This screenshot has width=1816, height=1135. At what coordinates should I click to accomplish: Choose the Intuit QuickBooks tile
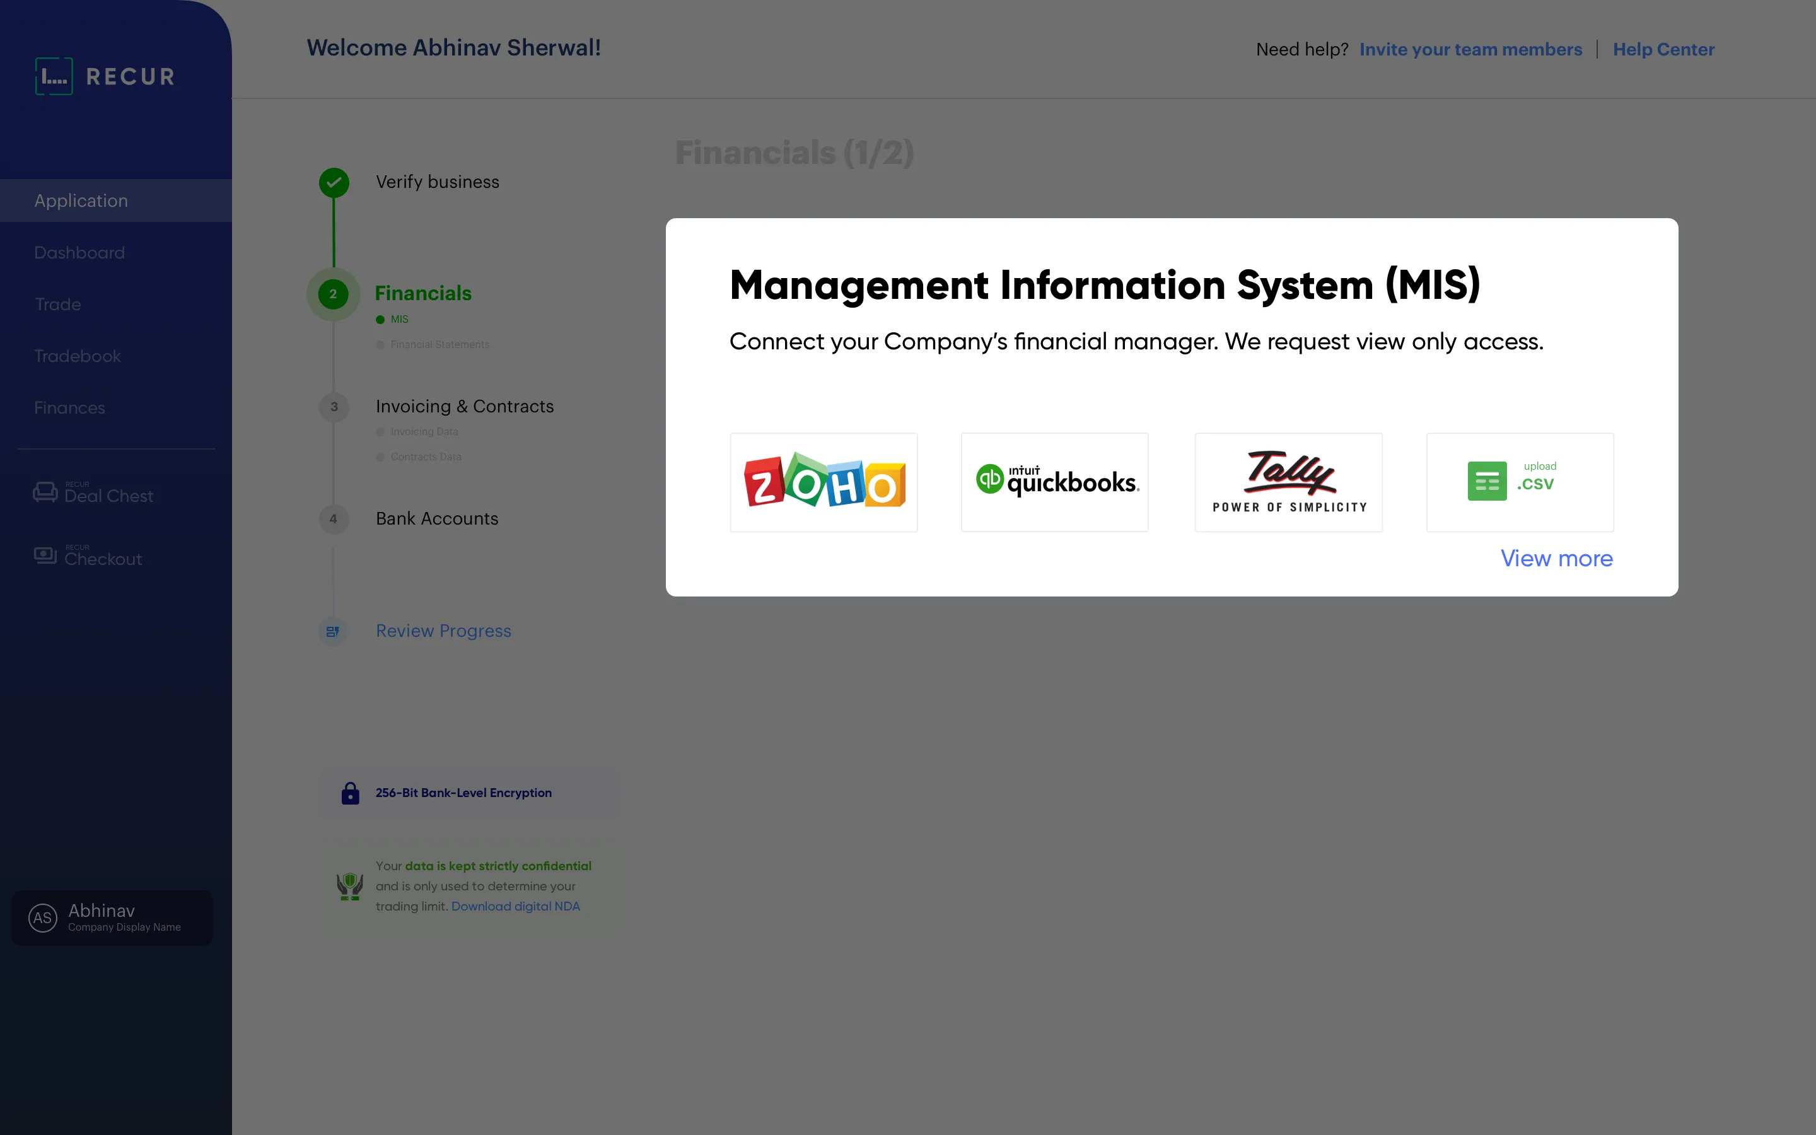pyautogui.click(x=1054, y=482)
